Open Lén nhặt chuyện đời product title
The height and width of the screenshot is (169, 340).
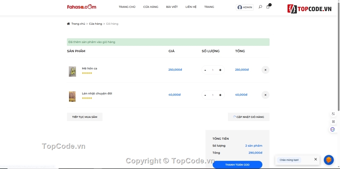tap(97, 94)
